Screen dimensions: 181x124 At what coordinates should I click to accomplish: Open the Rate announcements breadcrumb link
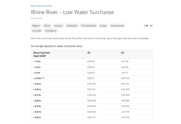click(x=42, y=6)
